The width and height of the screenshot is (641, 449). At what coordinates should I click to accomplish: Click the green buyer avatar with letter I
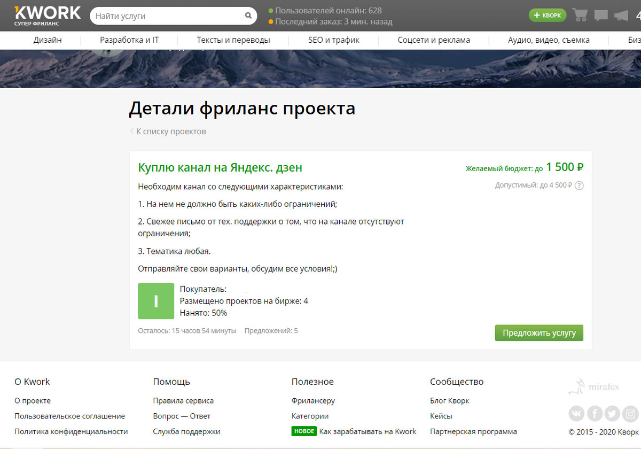(x=156, y=301)
